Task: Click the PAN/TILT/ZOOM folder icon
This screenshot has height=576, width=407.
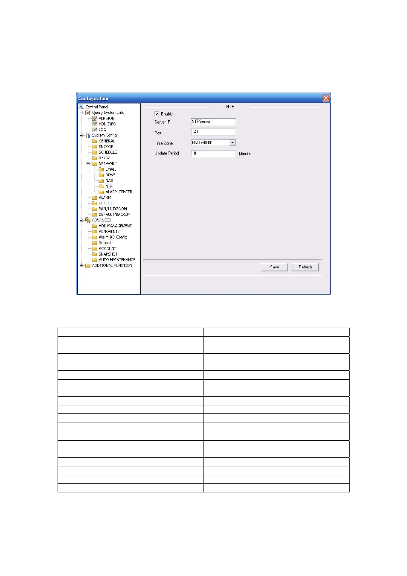Action: pyautogui.click(x=95, y=209)
